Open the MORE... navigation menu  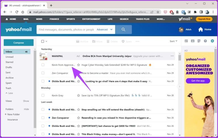pyautogui.click(x=161, y=19)
